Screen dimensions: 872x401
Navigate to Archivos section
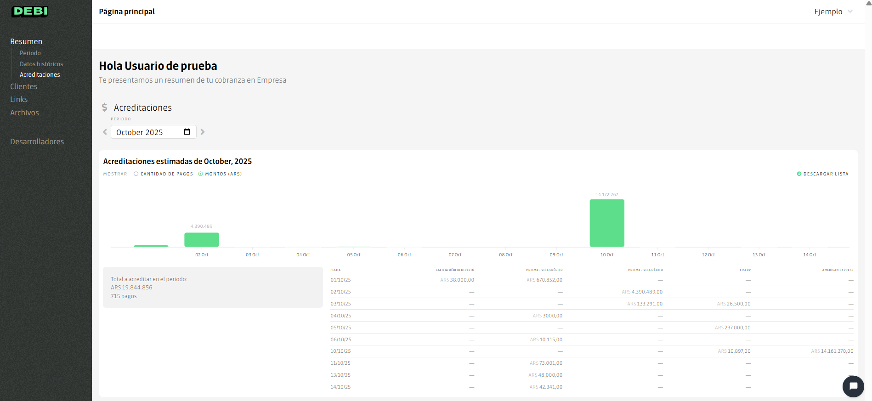(24, 113)
